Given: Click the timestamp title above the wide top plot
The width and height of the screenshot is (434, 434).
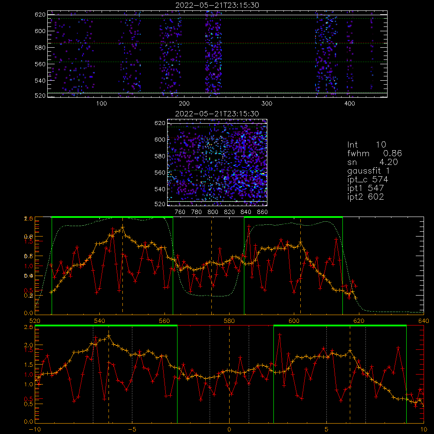Looking at the screenshot, I should [x=217, y=5].
